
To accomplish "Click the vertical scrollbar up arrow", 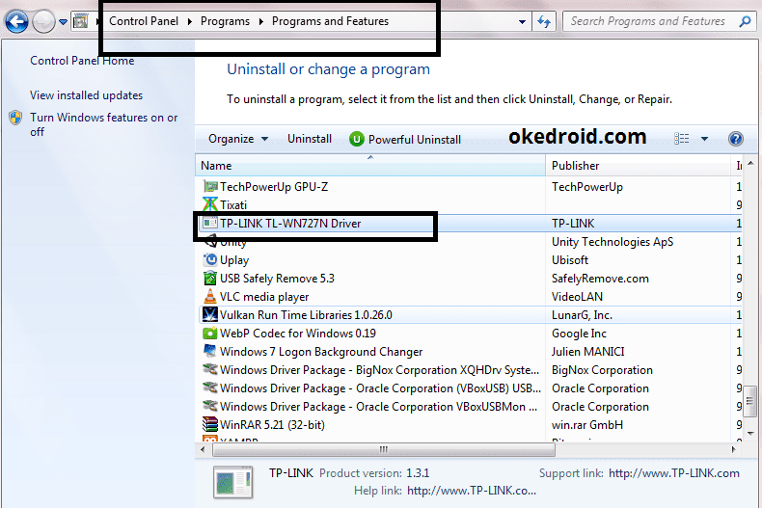I will [750, 164].
